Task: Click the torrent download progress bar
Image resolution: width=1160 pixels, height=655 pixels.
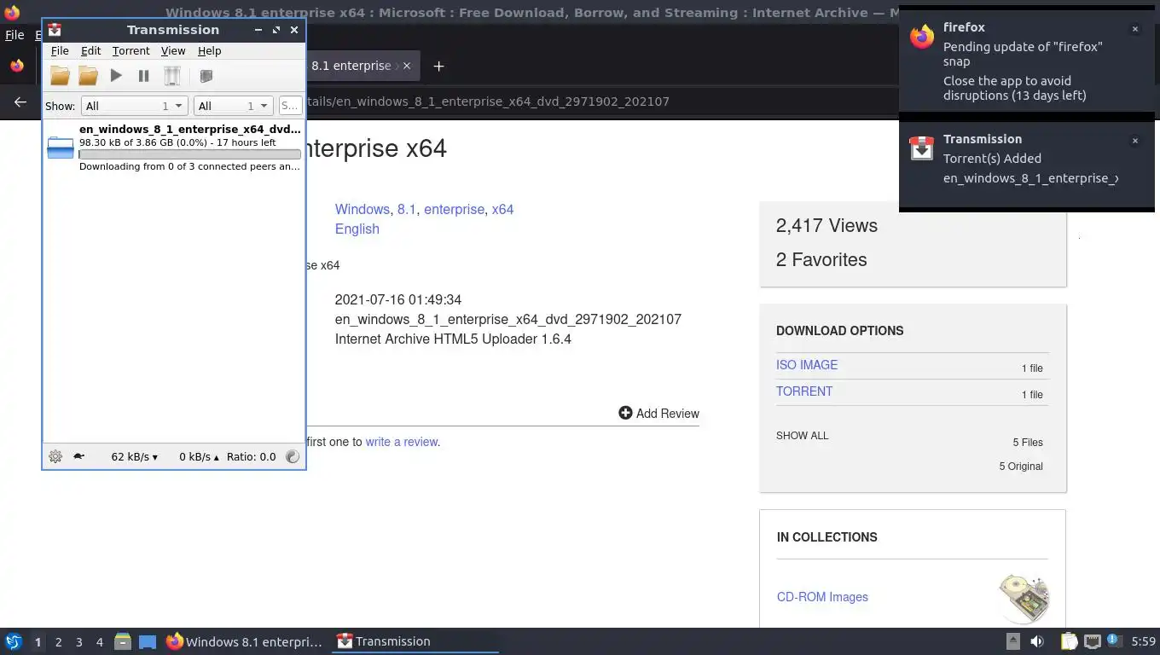Action: [x=189, y=154]
